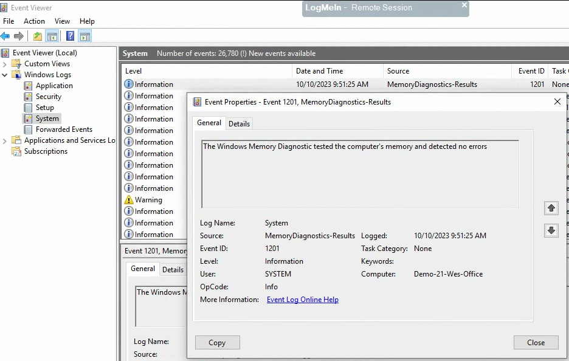Expand the Custom Views node

tap(5, 64)
